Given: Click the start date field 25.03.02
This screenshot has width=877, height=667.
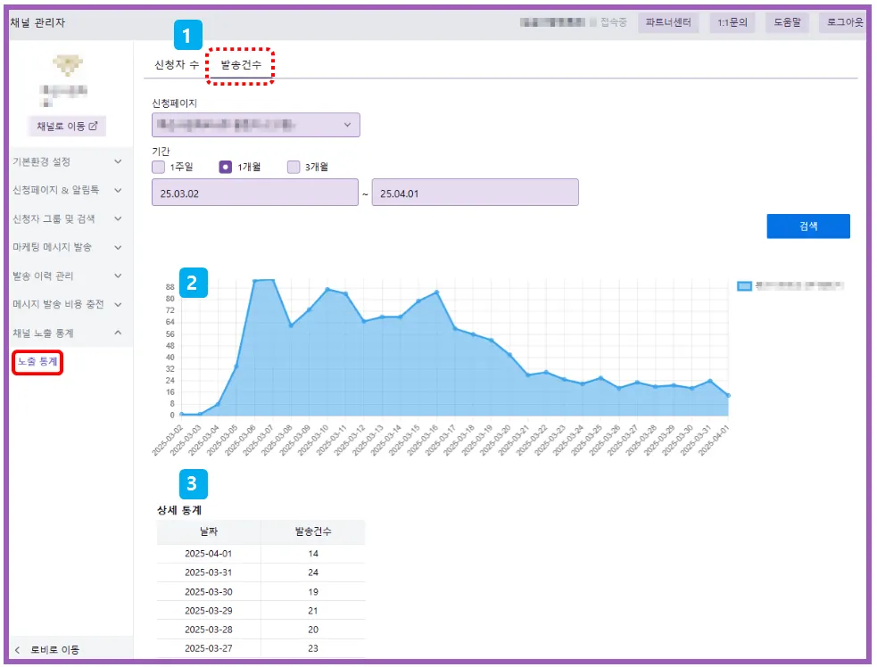Looking at the screenshot, I should (255, 193).
